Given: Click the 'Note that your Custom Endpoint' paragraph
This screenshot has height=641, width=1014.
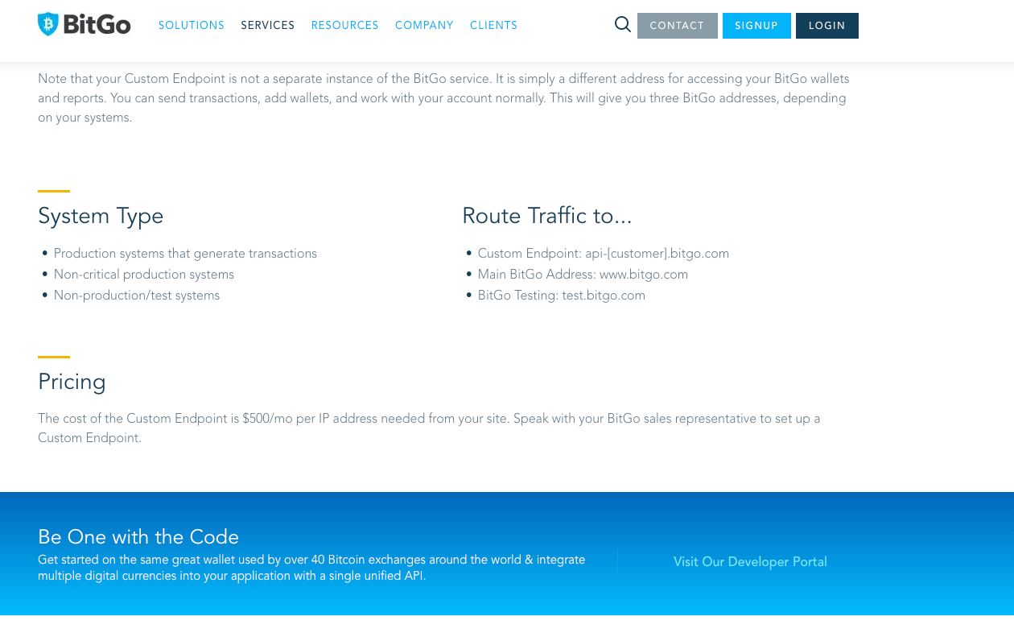Looking at the screenshot, I should click(443, 98).
